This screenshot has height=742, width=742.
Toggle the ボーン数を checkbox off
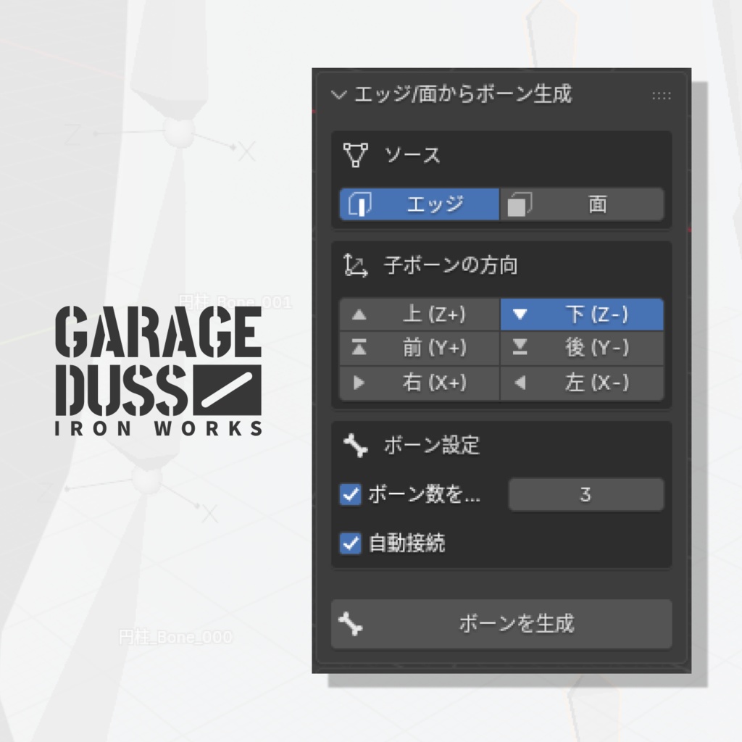[x=350, y=494]
